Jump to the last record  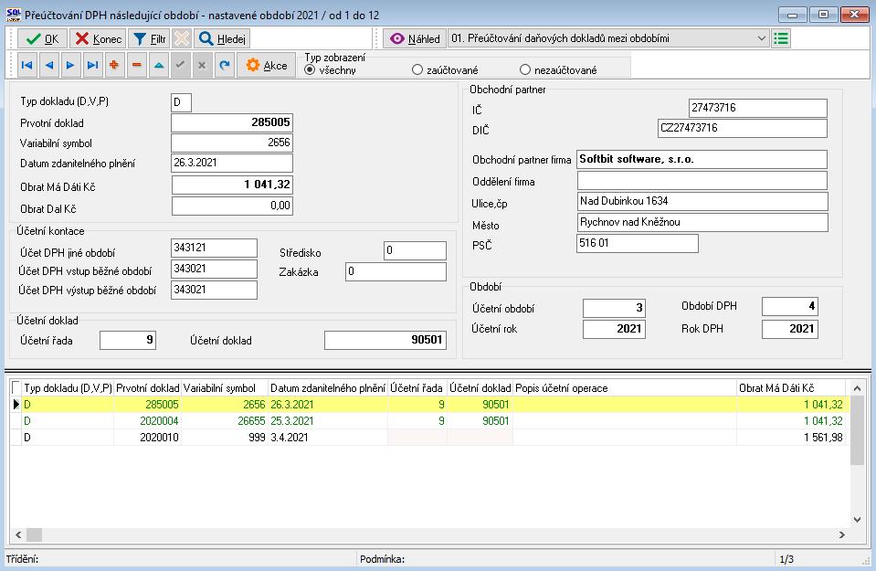click(93, 66)
